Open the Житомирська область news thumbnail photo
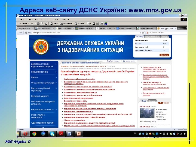 (147, 113)
